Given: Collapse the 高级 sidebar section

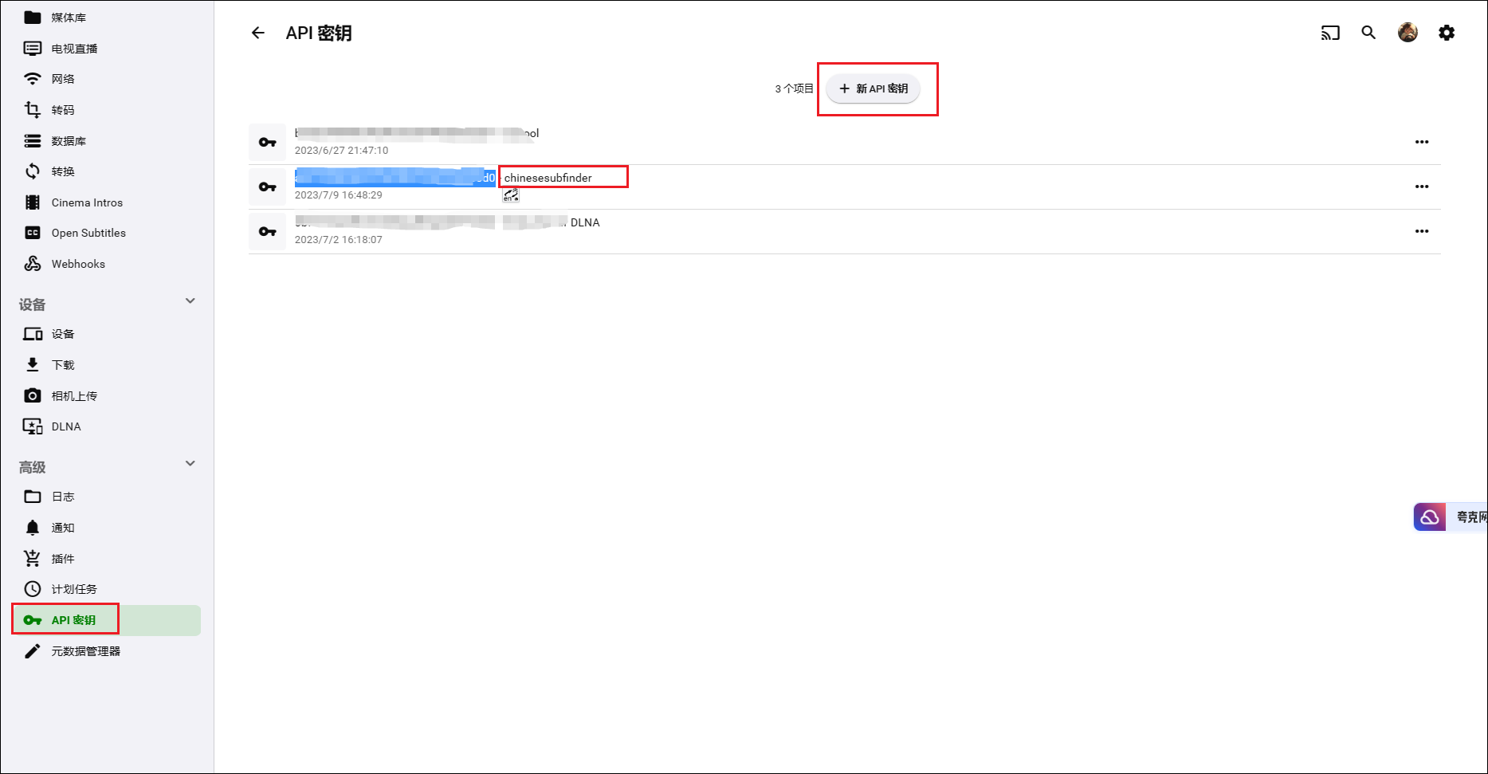Looking at the screenshot, I should pos(190,464).
